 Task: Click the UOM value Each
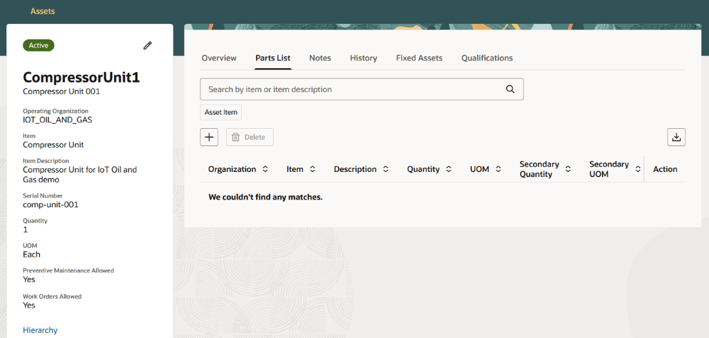coord(32,254)
